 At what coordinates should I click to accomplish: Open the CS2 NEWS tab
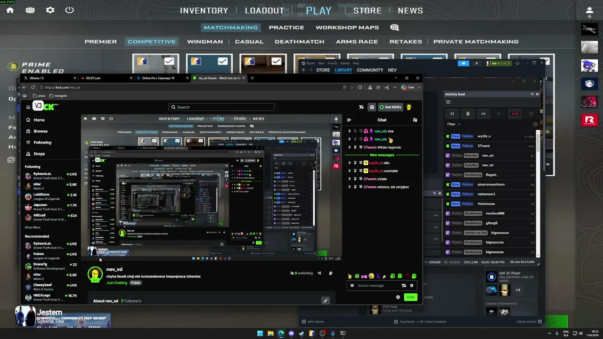pos(410,10)
